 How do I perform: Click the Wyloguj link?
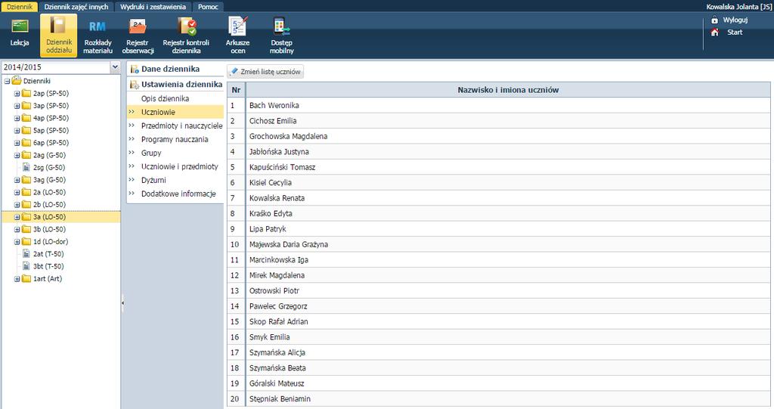(735, 20)
